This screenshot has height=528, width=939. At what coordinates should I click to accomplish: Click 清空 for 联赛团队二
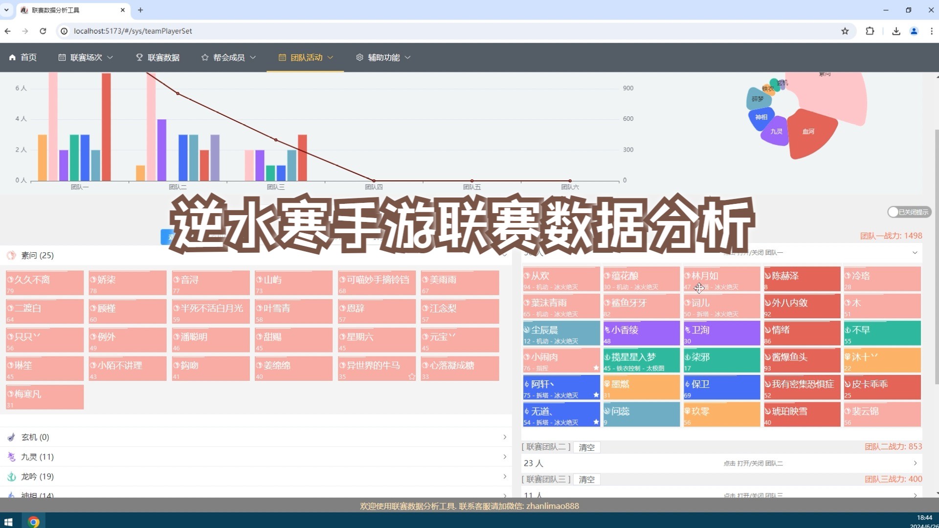(x=587, y=447)
